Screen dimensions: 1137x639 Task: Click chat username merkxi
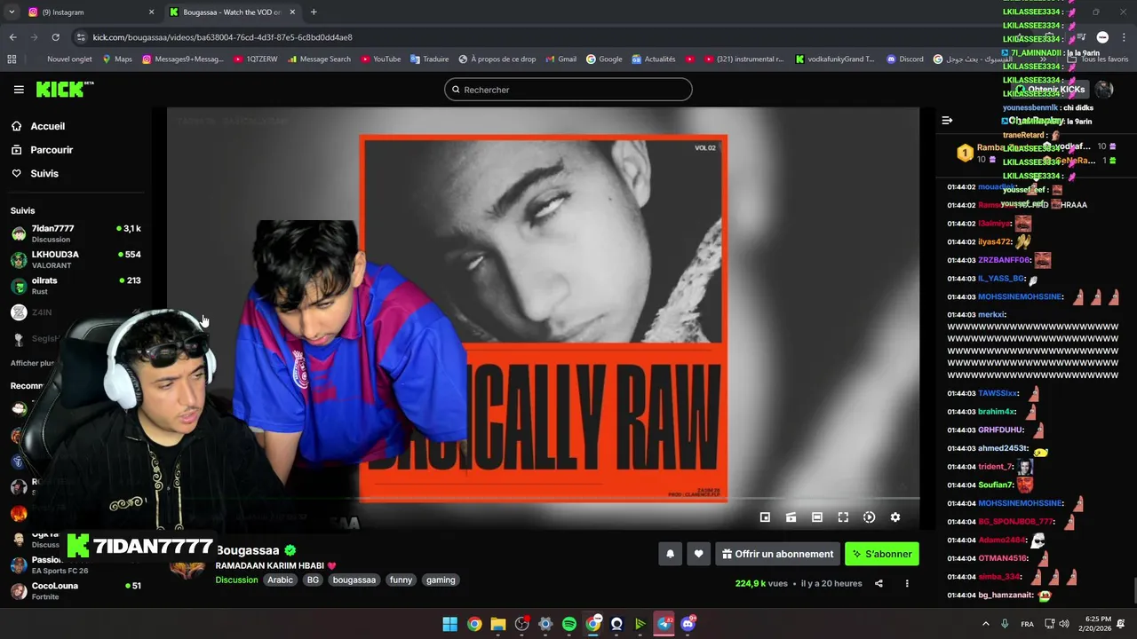[x=990, y=314]
